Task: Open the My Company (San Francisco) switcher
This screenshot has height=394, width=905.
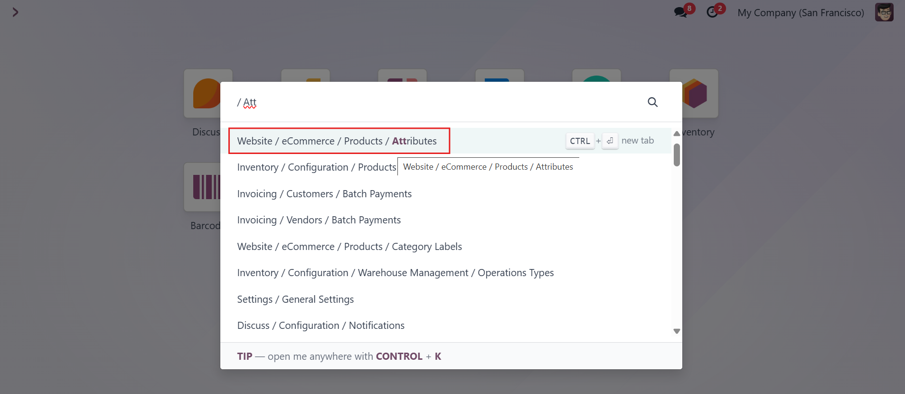Action: click(801, 13)
